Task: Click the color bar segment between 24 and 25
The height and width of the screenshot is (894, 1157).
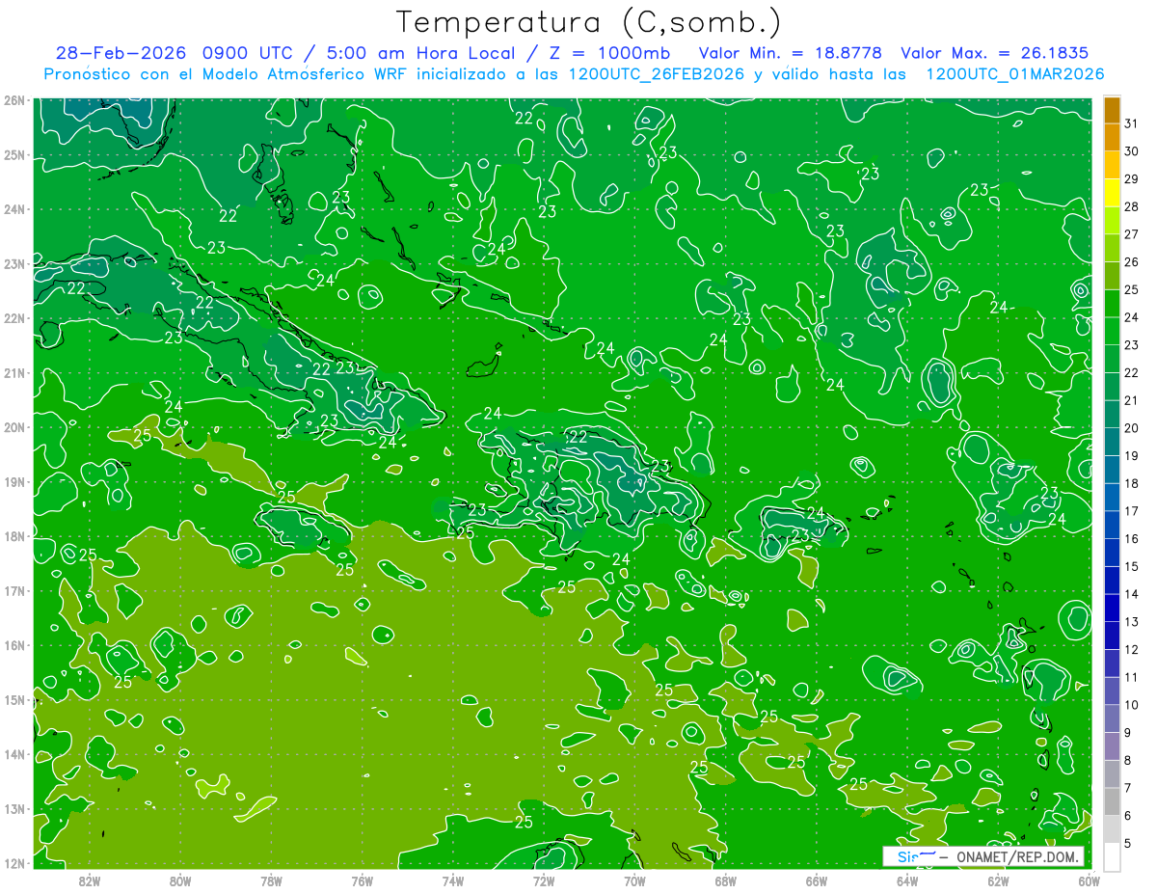Action: pyautogui.click(x=1112, y=304)
